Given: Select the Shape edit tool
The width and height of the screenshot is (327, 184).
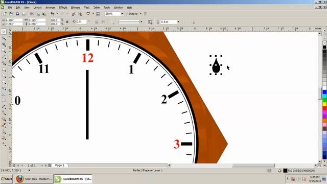Looking at the screenshot, I should (4, 38).
